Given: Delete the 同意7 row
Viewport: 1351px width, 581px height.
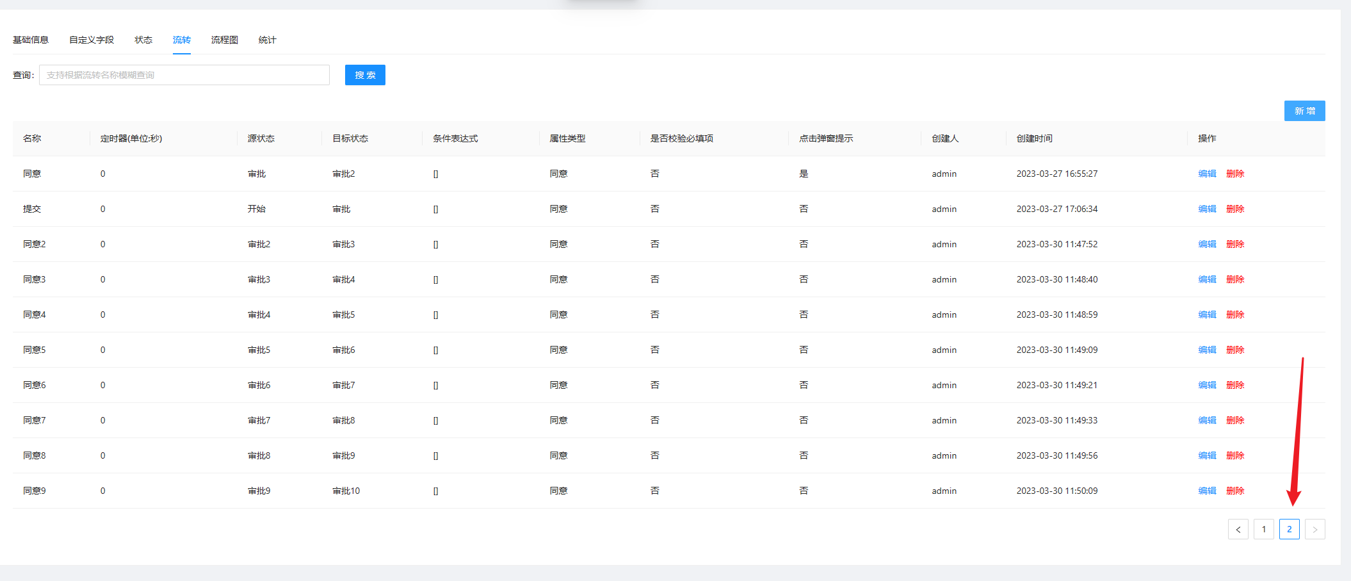Looking at the screenshot, I should [1235, 420].
